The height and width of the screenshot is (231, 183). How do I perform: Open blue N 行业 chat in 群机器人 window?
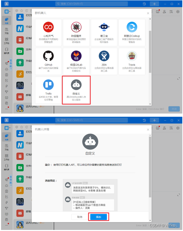point(20,28)
